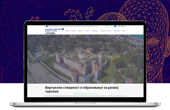The height and width of the screenshot is (110, 170).
Task: Click the blue scroll-down chevron on hero image
Action: tap(85, 79)
